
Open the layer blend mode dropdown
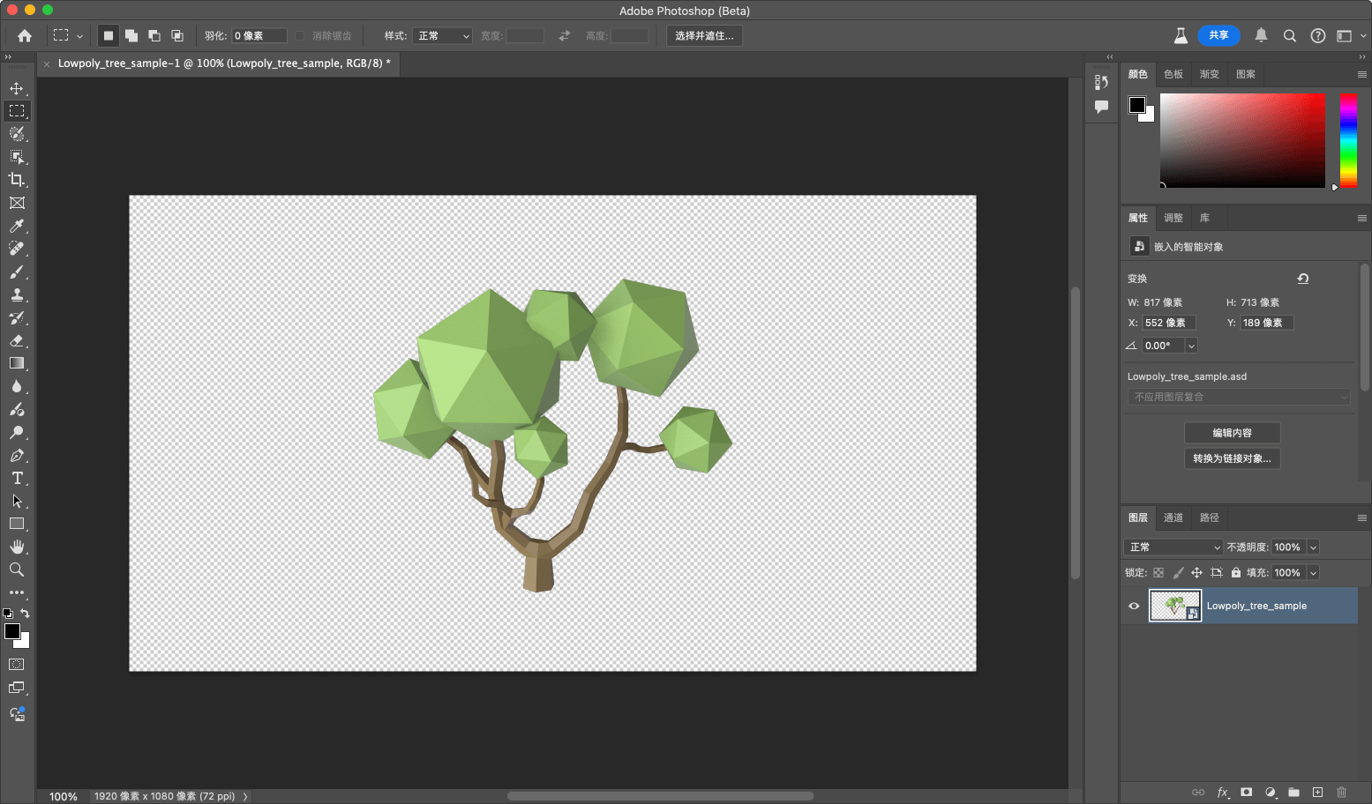1173,547
